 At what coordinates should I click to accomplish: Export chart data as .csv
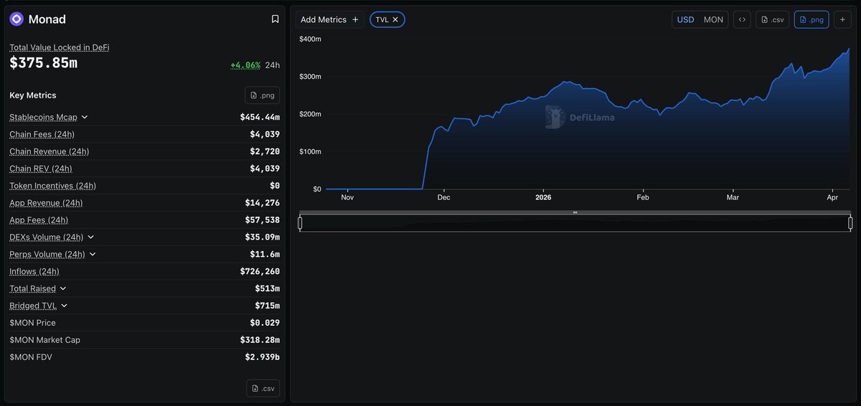(x=772, y=19)
